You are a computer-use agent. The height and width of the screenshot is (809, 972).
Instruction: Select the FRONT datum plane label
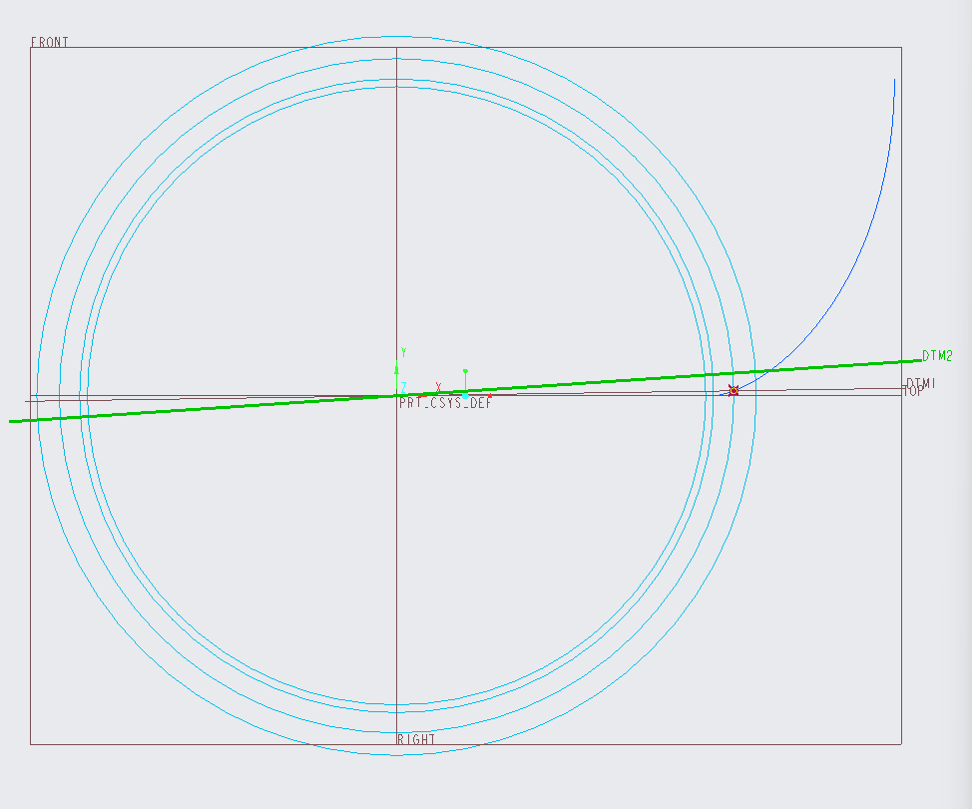pos(50,42)
